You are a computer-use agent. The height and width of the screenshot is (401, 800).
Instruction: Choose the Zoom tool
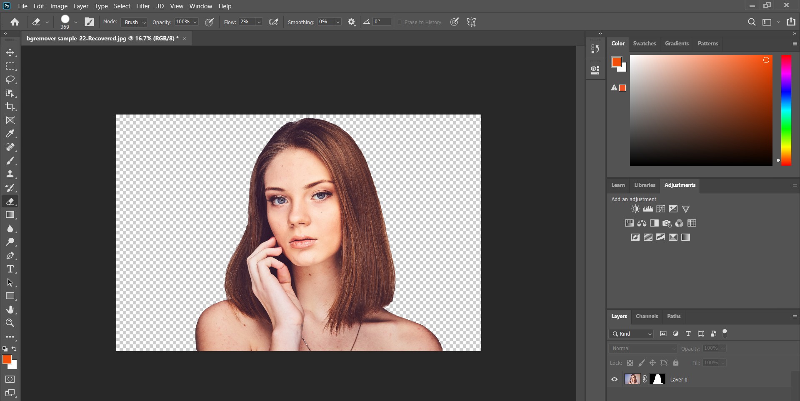click(x=10, y=323)
